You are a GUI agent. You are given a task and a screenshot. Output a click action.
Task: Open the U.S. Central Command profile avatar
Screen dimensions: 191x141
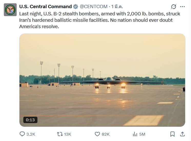[x=10, y=10]
